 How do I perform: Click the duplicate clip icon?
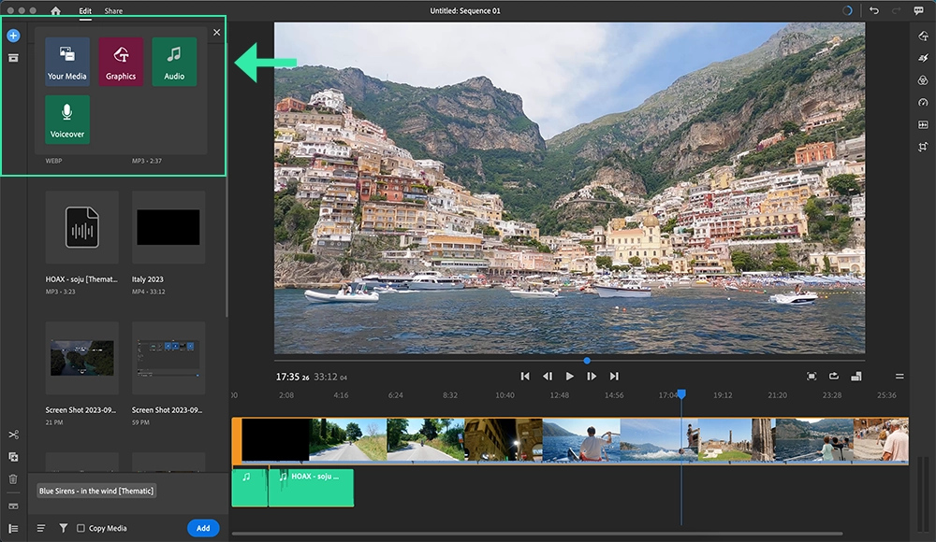click(13, 456)
